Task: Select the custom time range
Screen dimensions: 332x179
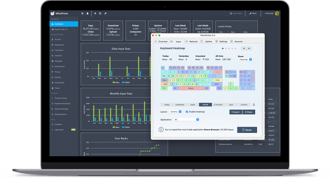Action: (244, 105)
